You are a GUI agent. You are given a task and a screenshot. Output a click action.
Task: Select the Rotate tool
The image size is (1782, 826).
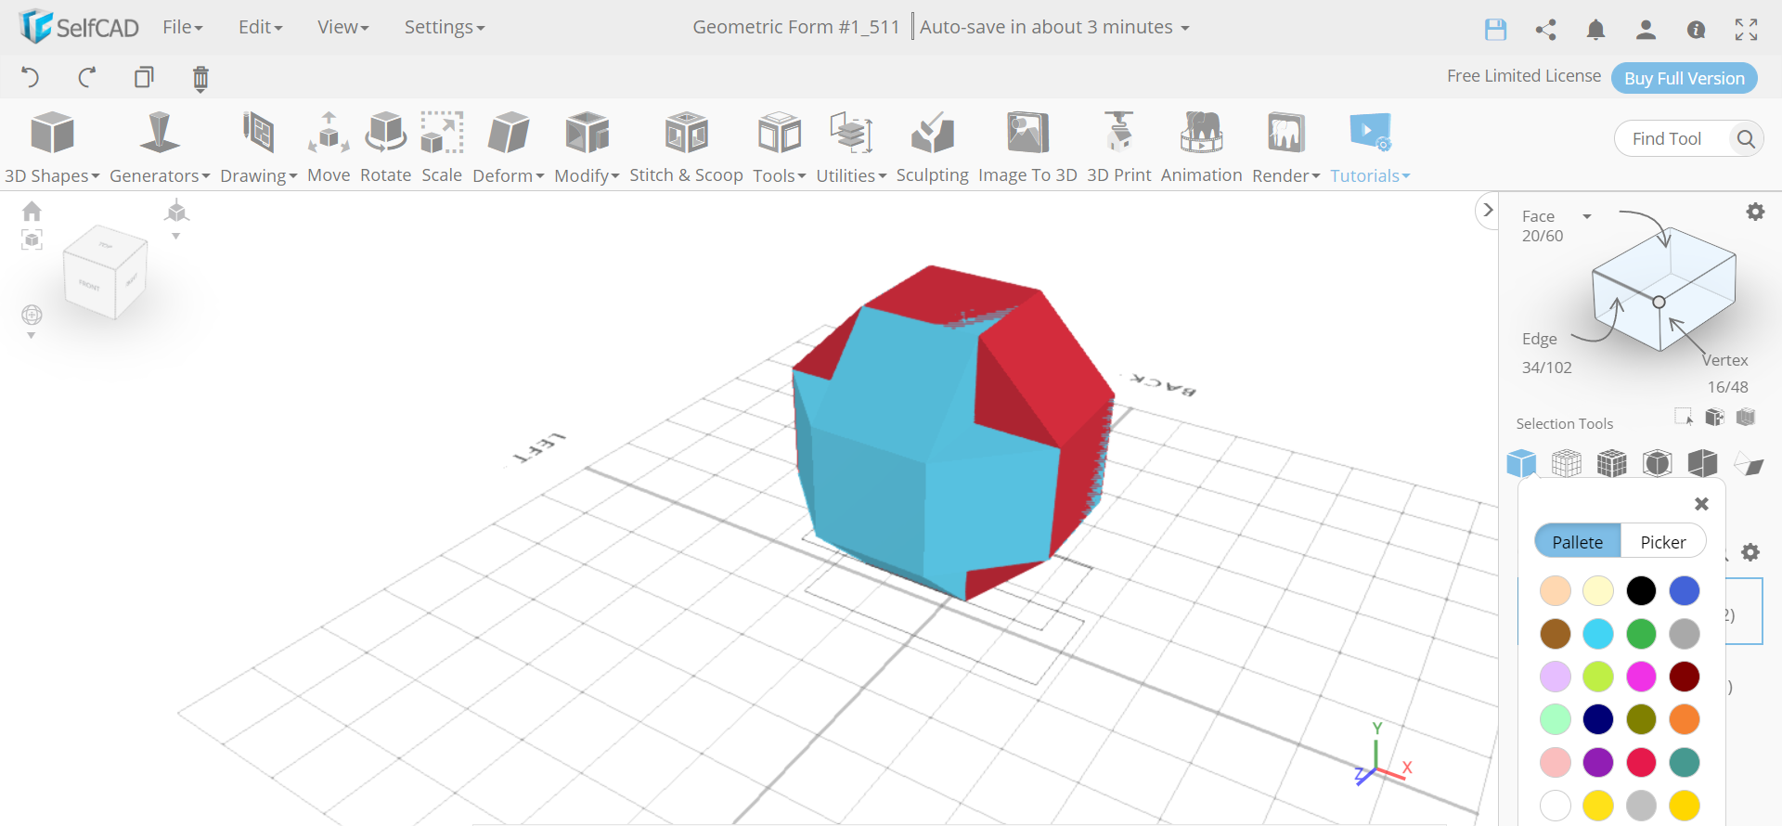coord(385,148)
